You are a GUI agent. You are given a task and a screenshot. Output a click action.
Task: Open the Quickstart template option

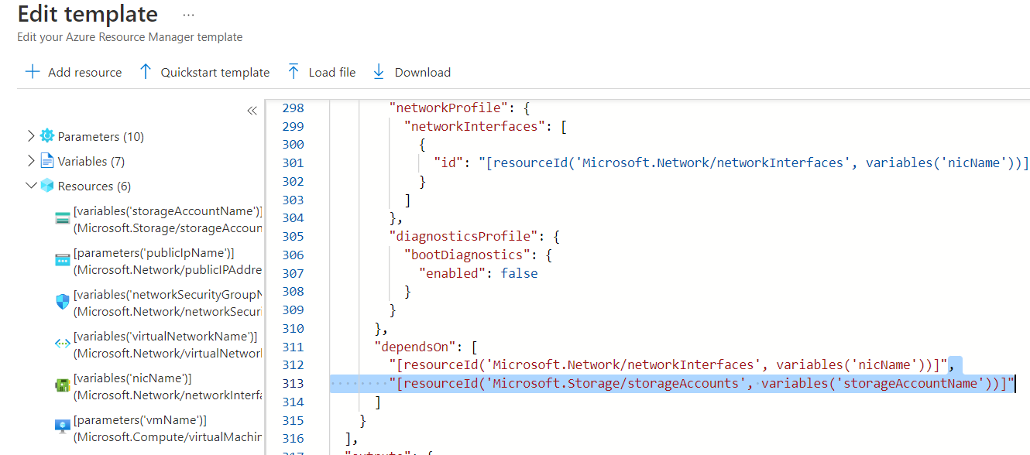[x=215, y=72]
